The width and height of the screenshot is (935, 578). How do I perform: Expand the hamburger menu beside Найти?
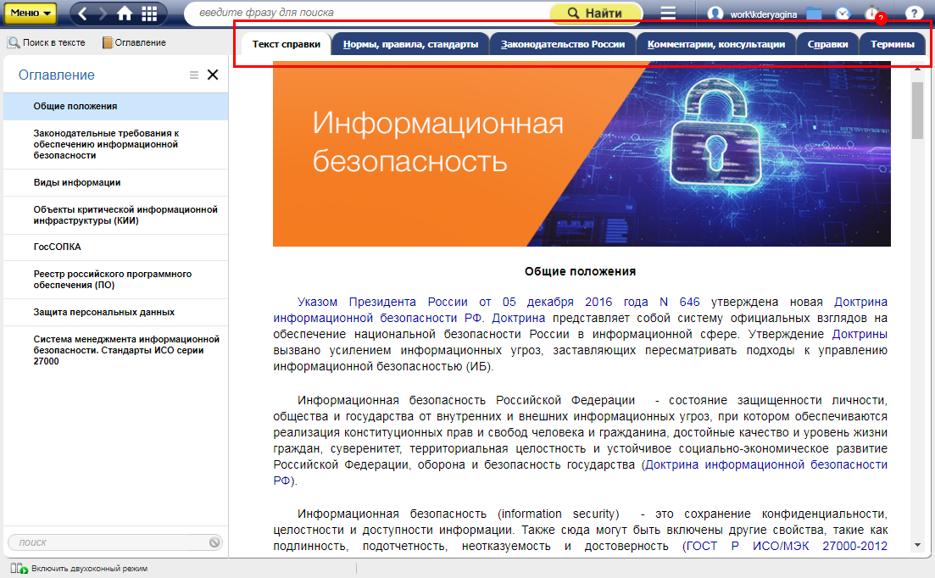click(668, 13)
